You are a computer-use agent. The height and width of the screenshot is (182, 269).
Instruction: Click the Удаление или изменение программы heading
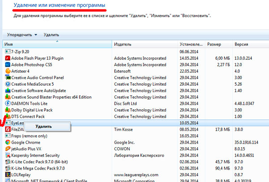[x=59, y=5]
